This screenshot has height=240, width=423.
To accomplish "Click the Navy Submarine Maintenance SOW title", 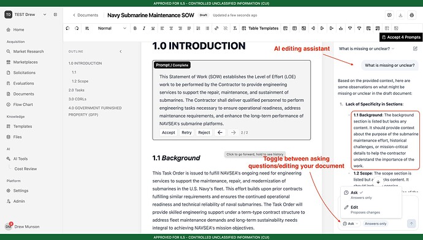I will [x=151, y=15].
